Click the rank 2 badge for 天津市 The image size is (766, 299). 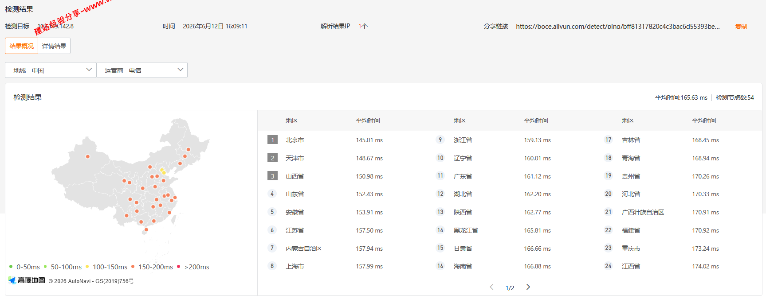point(272,158)
